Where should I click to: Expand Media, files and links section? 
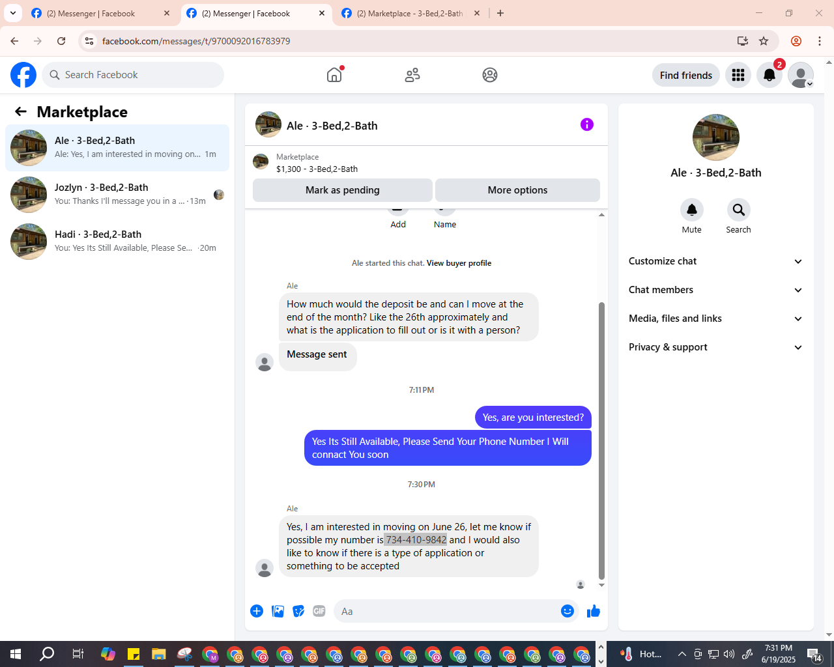[x=715, y=319]
